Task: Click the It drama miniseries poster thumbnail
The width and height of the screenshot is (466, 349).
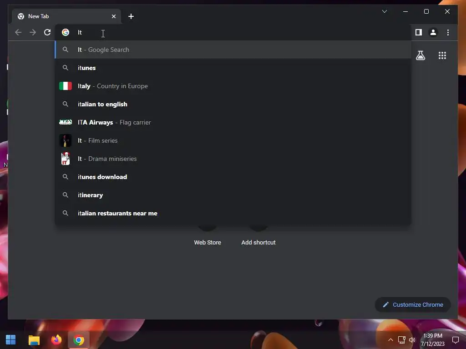Action: click(x=66, y=159)
